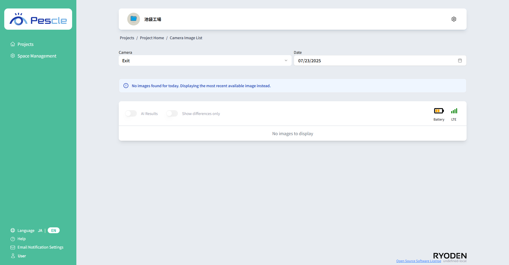
Task: Click the globe Language icon
Action: 13,230
